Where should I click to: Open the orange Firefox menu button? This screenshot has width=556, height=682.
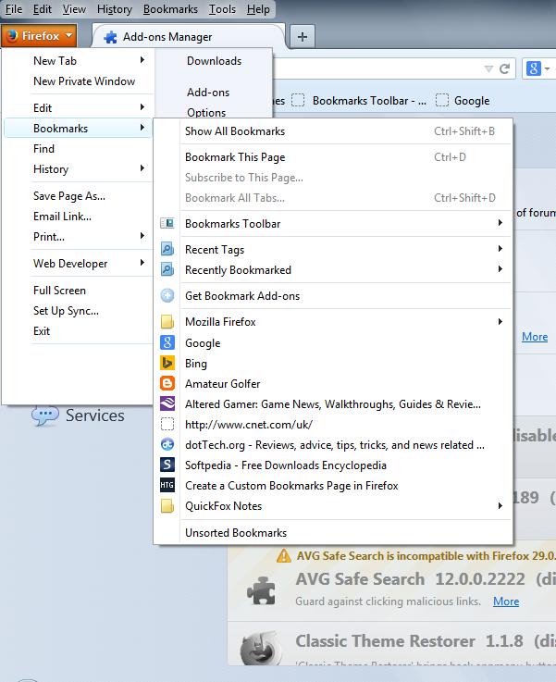[39, 36]
